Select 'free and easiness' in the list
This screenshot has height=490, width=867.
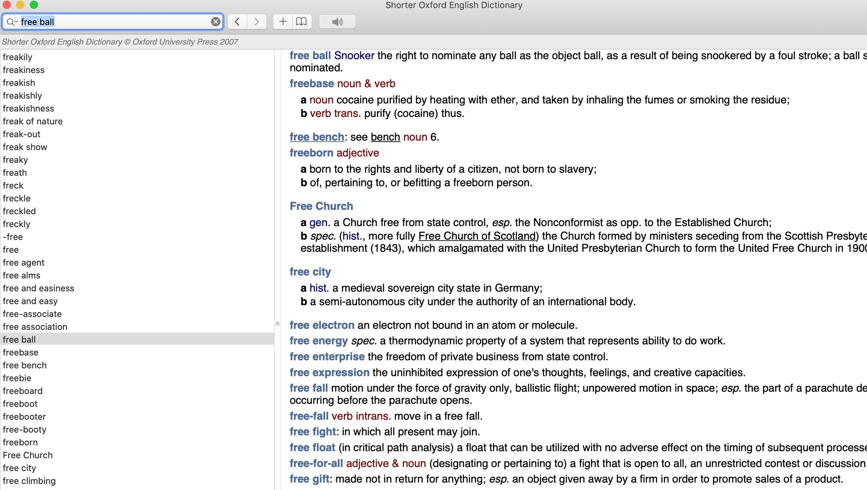tap(137, 288)
